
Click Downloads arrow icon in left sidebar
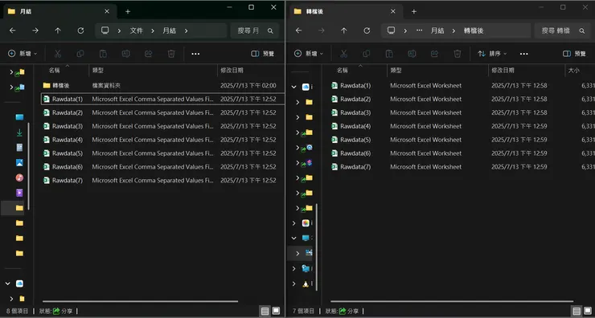pos(19,132)
